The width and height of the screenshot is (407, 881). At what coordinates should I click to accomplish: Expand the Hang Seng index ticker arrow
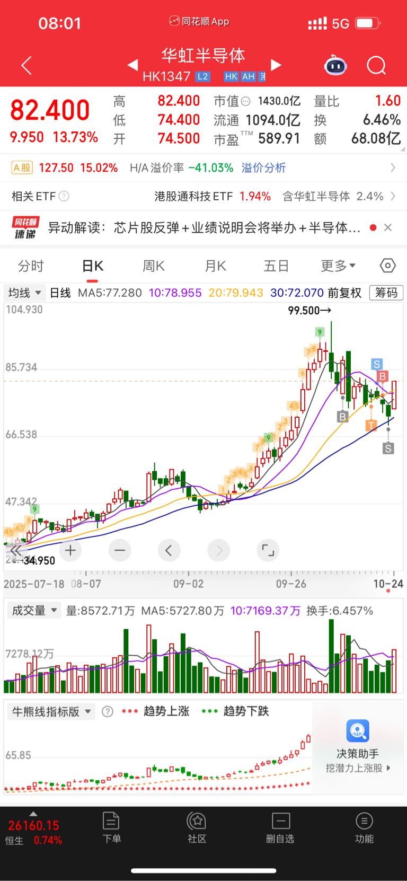point(33,814)
